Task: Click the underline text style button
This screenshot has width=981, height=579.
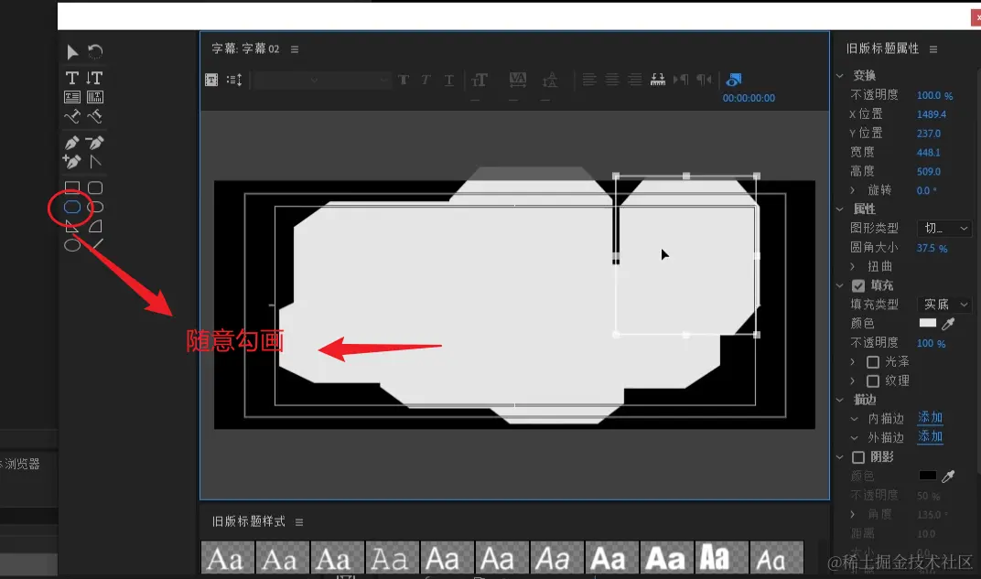Action: pyautogui.click(x=449, y=80)
